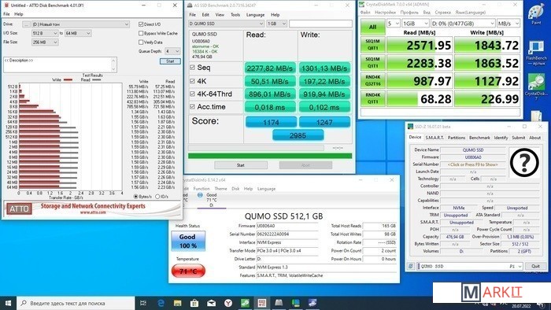Open File Explorer from the taskbar
551x310 pixels.
pyautogui.click(x=177, y=303)
